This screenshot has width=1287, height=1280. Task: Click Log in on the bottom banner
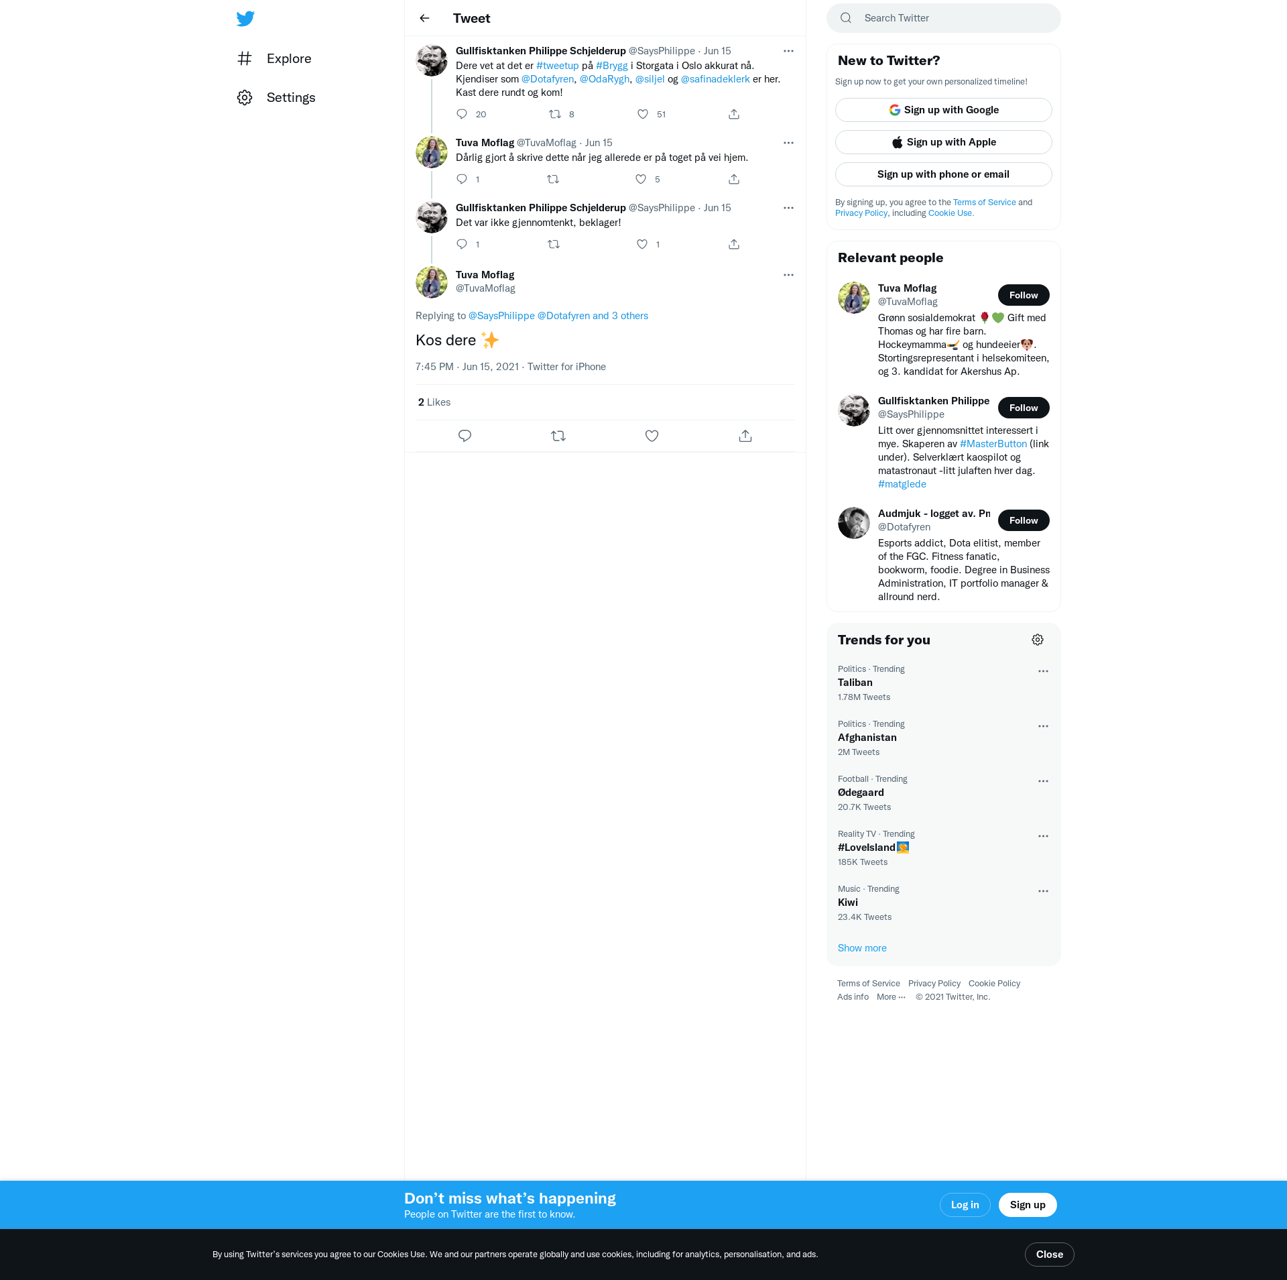965,1205
